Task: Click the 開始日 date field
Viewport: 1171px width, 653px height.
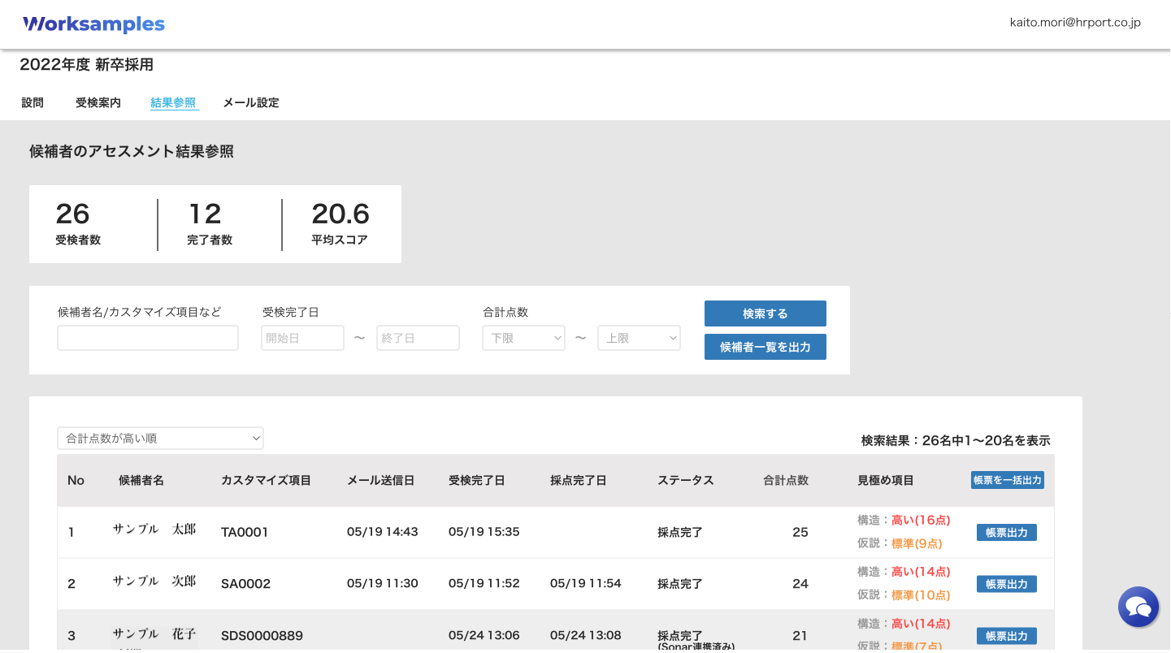Action: tap(302, 338)
